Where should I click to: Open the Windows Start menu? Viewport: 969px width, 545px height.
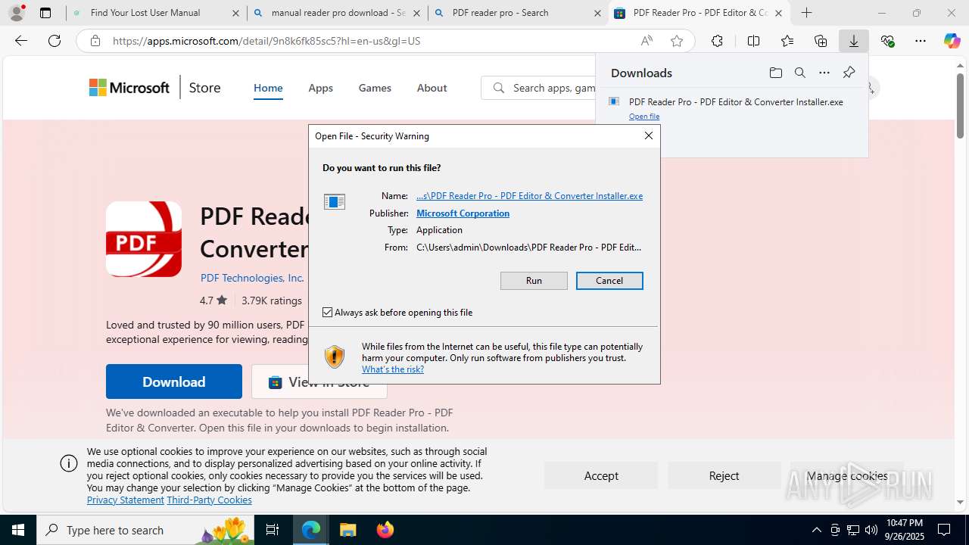pos(18,530)
